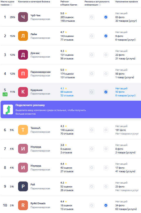Viewport: 141px width, 213px height.
Task: Click the dark Р avatar of Рай
Action: [x=23, y=186]
